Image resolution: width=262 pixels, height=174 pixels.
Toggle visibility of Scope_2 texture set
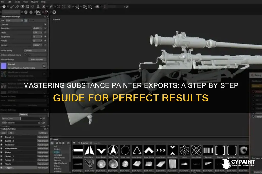click(x=1, y=160)
